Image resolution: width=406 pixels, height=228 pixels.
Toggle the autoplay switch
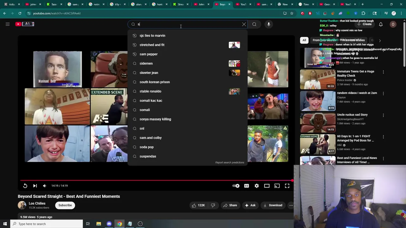(236, 186)
